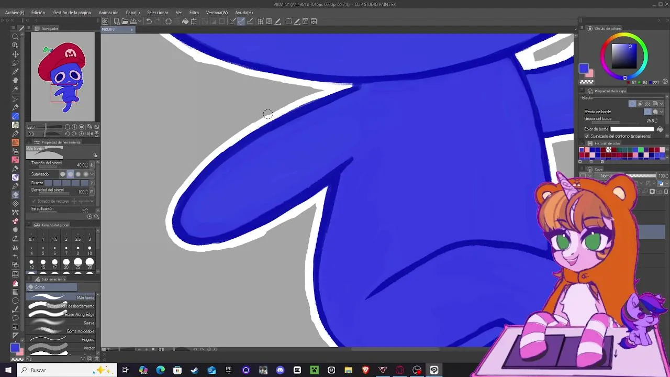
Task: Zoom in with navigator plus button
Action: (x=74, y=127)
